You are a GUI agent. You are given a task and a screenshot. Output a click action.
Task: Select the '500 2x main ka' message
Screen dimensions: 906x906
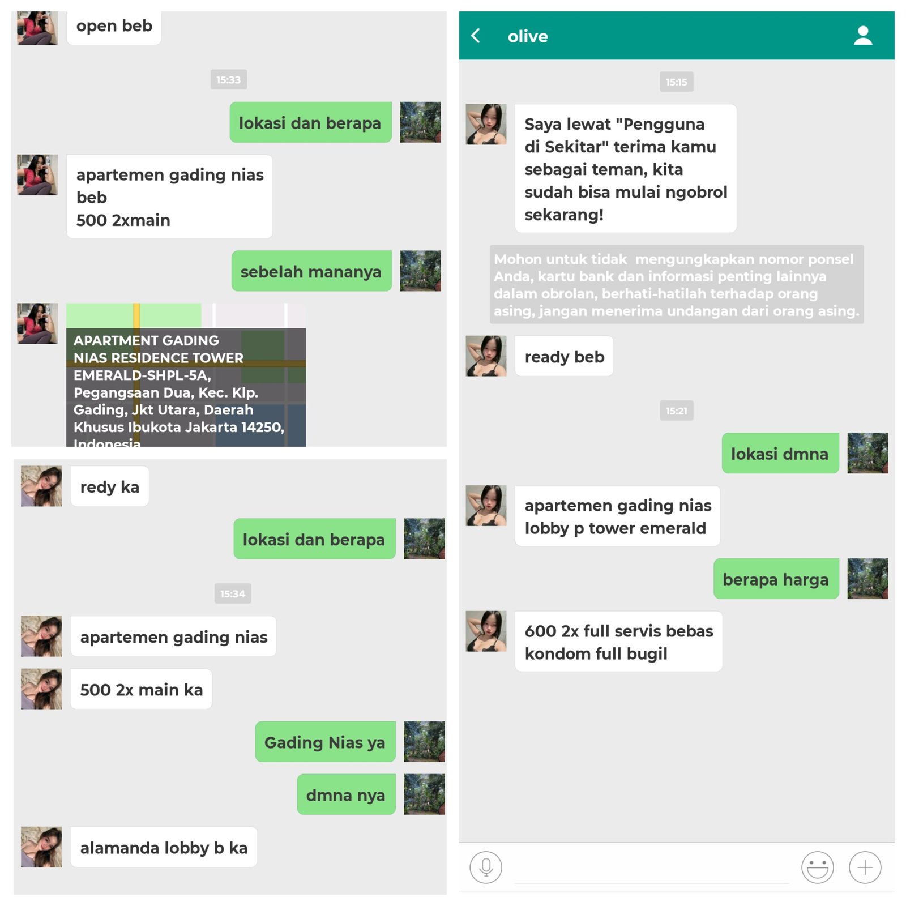click(141, 689)
